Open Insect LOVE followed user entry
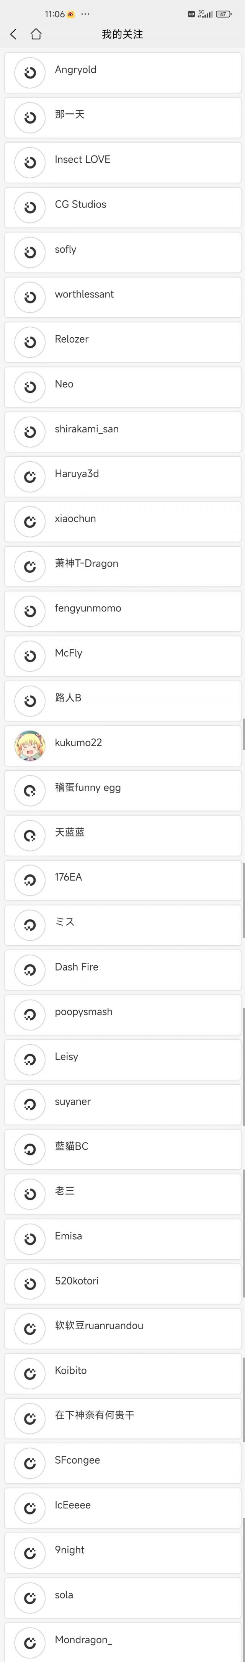 [x=122, y=163]
